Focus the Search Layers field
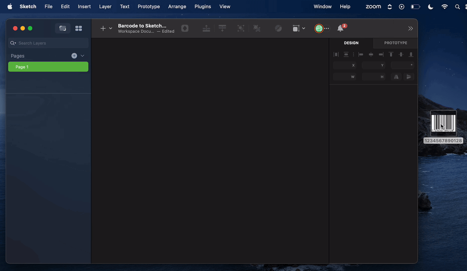 click(x=49, y=43)
